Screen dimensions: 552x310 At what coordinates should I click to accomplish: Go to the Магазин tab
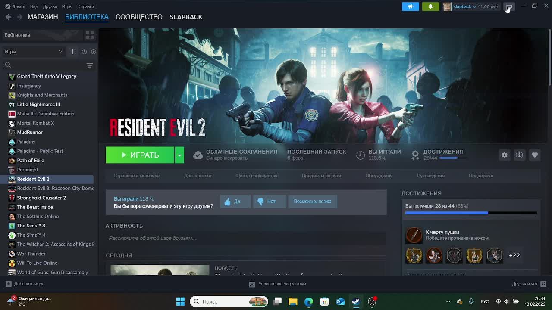coord(43,17)
